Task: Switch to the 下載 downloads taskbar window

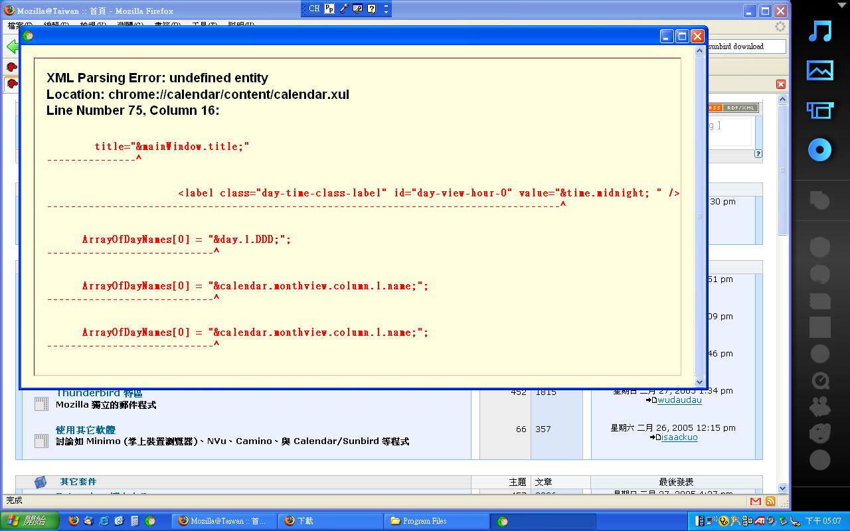Action: point(330,521)
